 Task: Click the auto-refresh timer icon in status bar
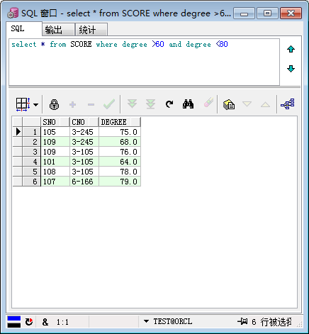[x=29, y=322]
